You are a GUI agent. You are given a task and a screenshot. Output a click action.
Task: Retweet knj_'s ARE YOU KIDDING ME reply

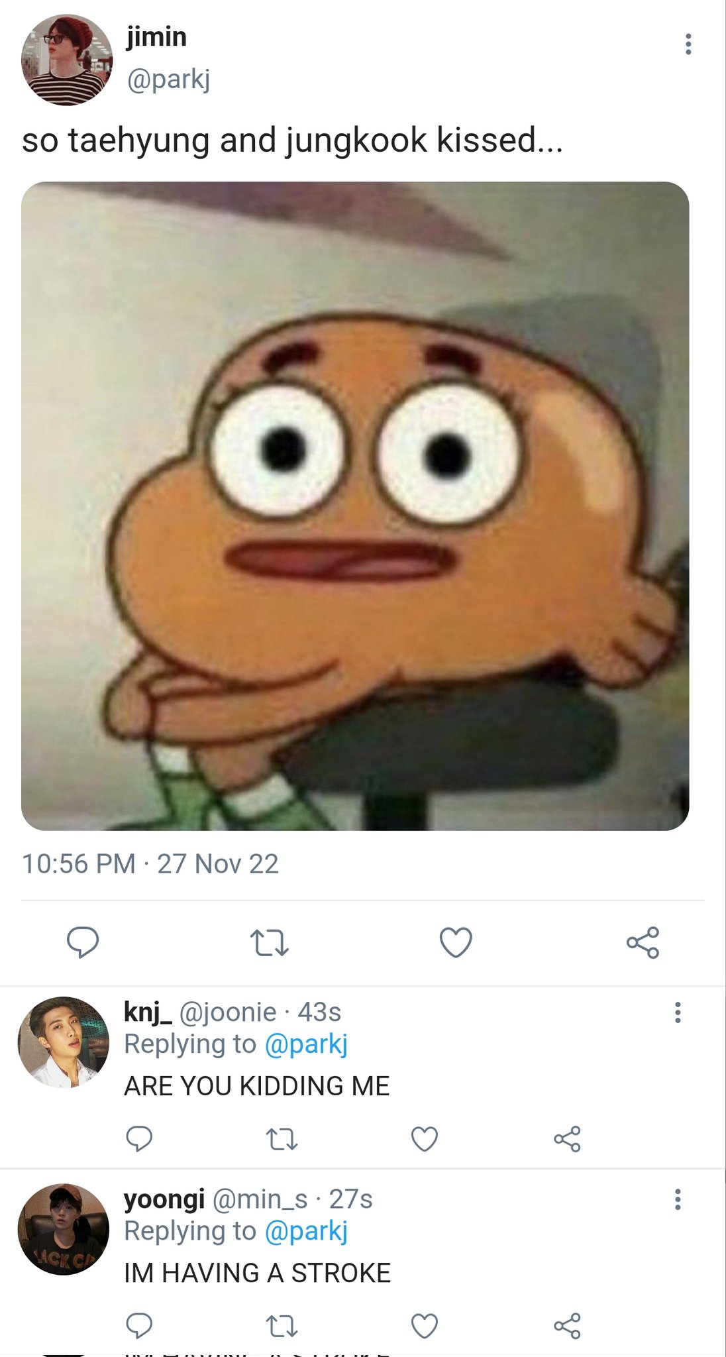pyautogui.click(x=282, y=1139)
